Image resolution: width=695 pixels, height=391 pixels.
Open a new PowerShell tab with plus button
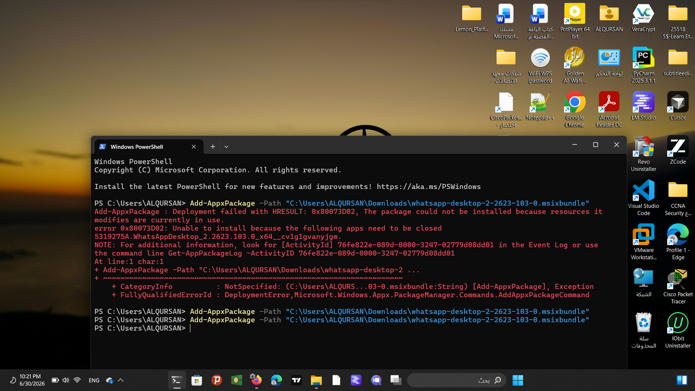coord(213,147)
